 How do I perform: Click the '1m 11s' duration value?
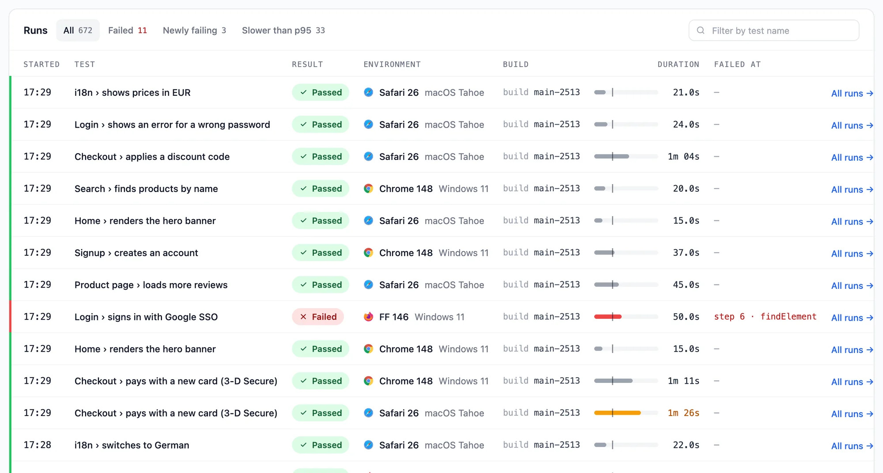click(683, 381)
